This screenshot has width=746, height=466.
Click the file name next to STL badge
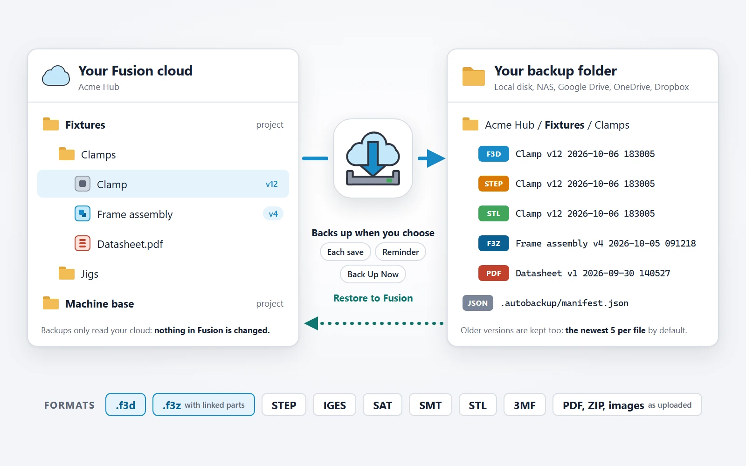click(x=585, y=213)
